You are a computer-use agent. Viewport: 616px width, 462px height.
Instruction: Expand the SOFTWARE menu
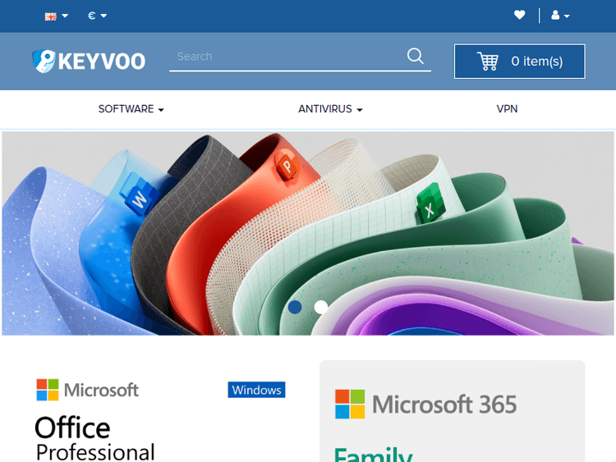tap(131, 109)
